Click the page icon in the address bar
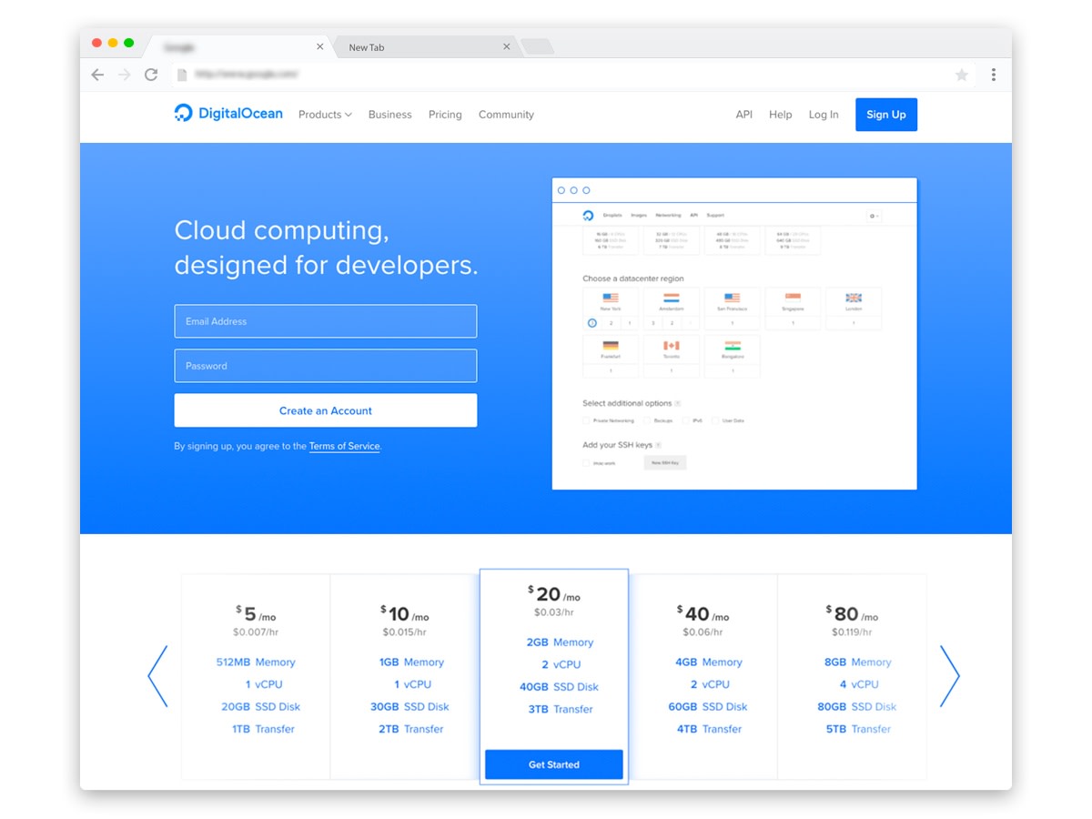This screenshot has width=1092, height=819. [x=182, y=75]
